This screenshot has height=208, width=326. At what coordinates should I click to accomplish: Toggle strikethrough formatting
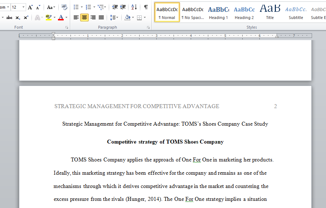pyautogui.click(x=9, y=18)
